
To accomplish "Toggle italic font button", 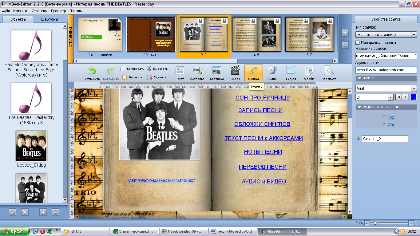I will (x=405, y=97).
